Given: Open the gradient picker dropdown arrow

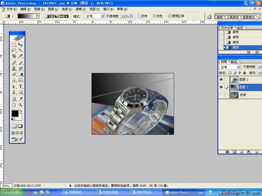Looking at the screenshot, I should click(38, 16).
